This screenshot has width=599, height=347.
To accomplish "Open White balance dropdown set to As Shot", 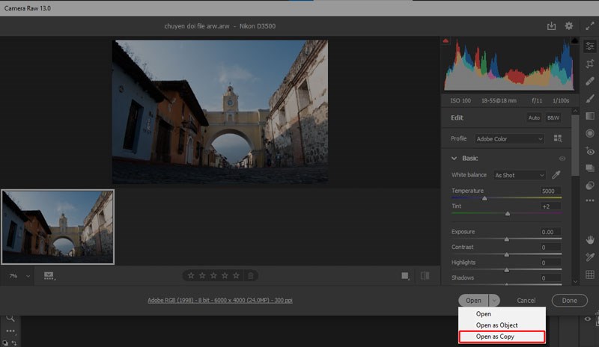I will coord(519,175).
